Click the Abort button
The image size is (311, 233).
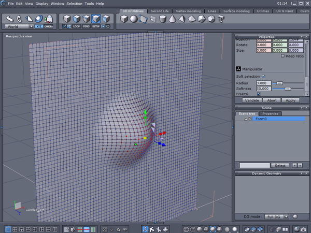pyautogui.click(x=272, y=100)
